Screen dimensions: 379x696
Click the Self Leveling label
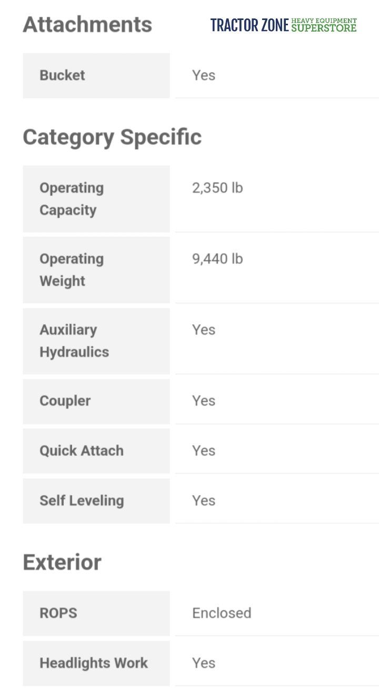82,500
